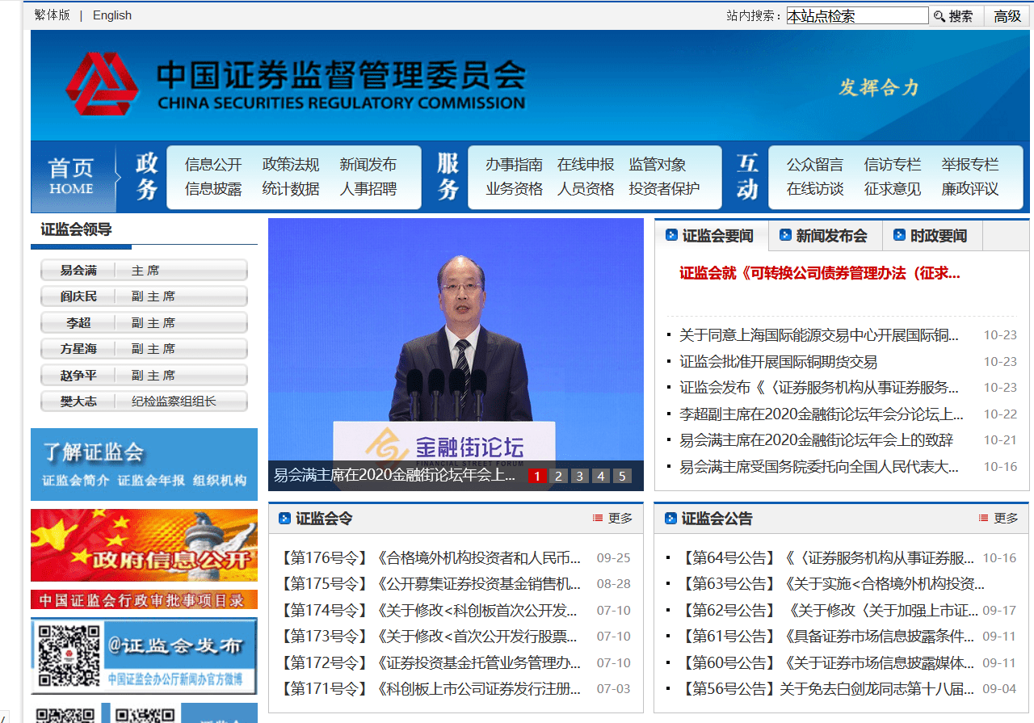Open the 首页 HOME navigation item
This screenshot has width=1034, height=723.
coord(71,176)
